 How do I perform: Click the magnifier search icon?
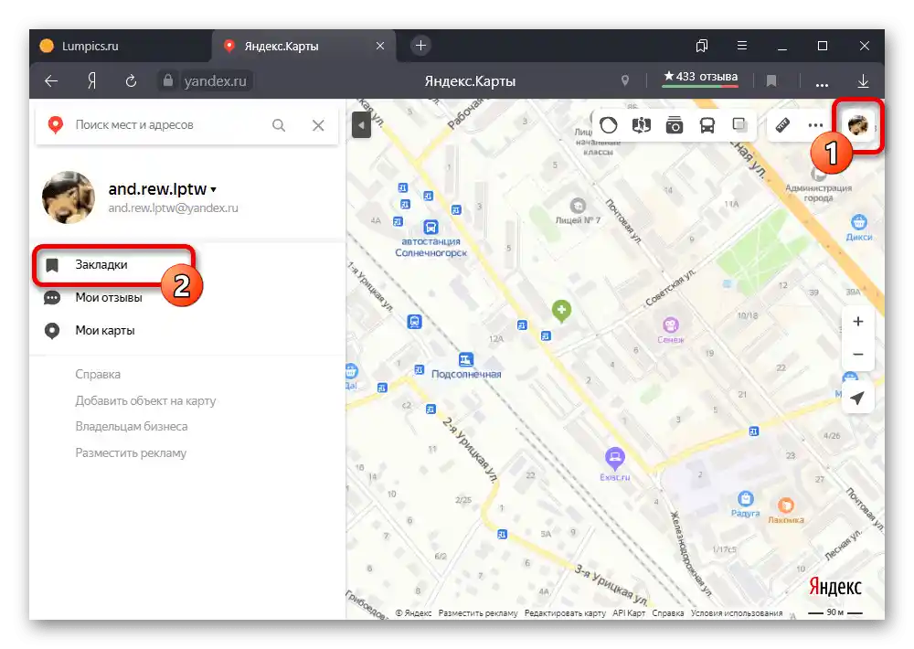(x=279, y=125)
